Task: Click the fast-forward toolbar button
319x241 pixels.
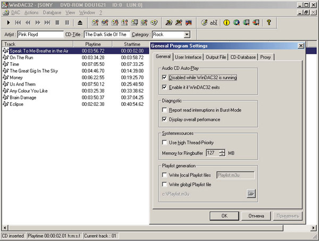Action: tap(38, 22)
